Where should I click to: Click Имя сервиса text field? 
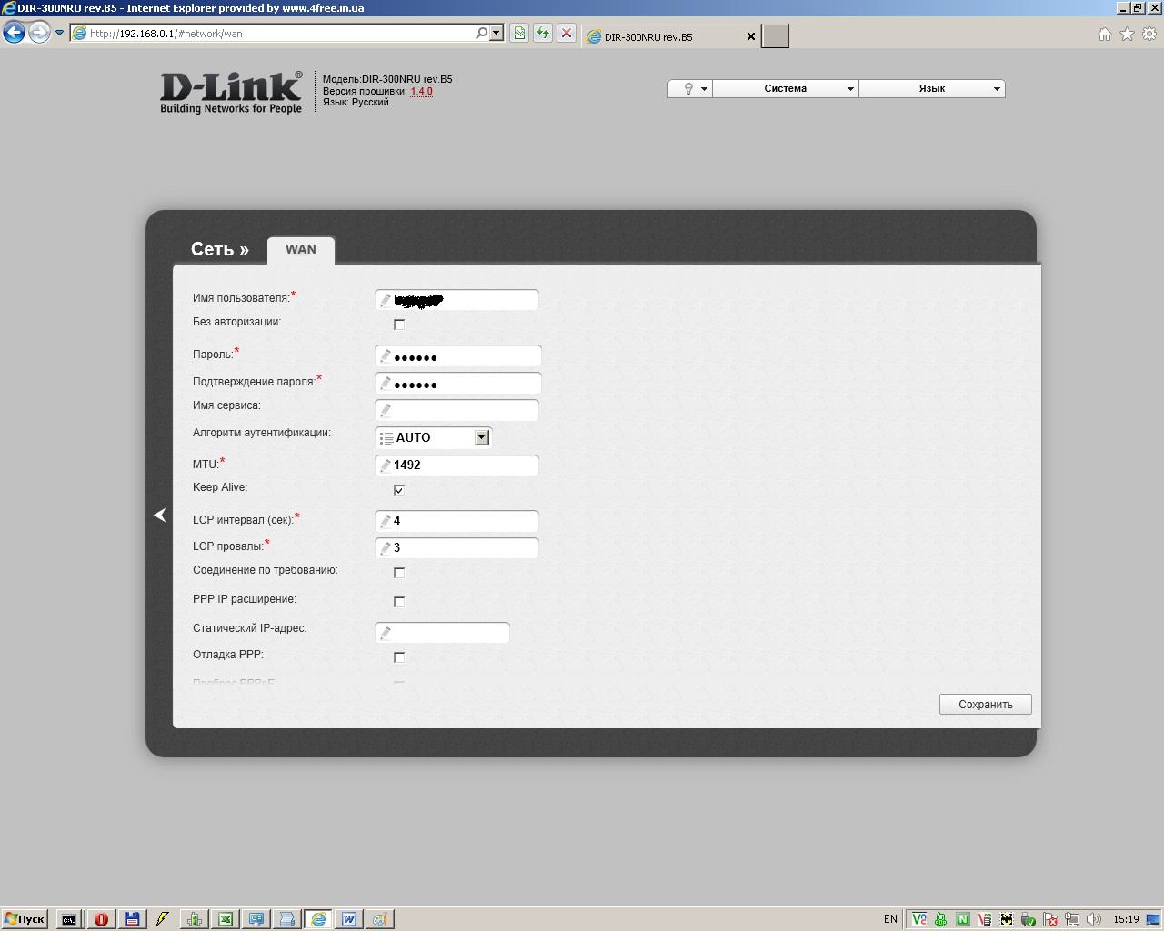(x=457, y=410)
